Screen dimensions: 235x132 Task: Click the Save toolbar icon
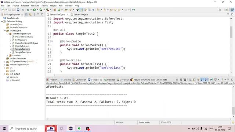(9, 10)
